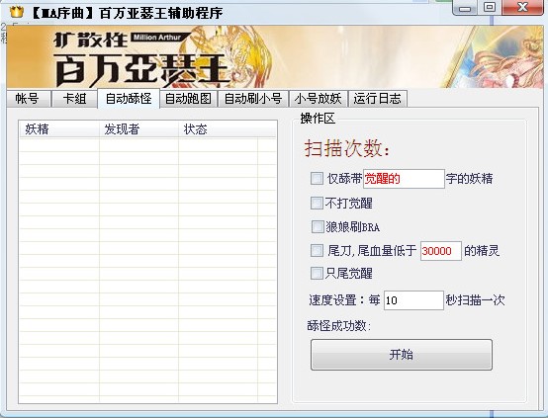The width and height of the screenshot is (548, 418).
Task: Sort list by 妖精 column header
Action: click(59, 129)
